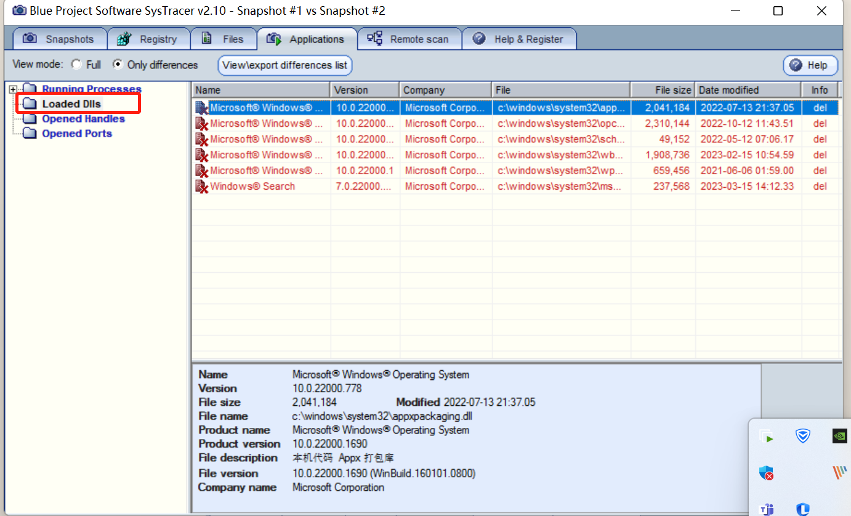Click details version value '10.0.22000.778'
The height and width of the screenshot is (516, 851).
[x=327, y=389]
